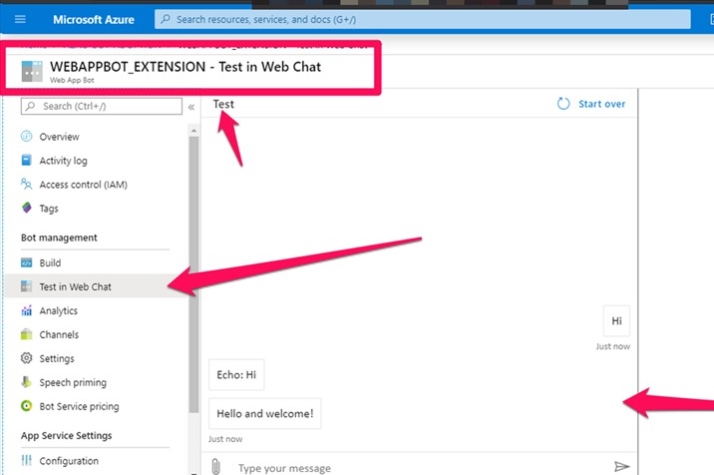Image resolution: width=714 pixels, height=475 pixels.
Task: Click the Echo: Hi bot reply
Action: [236, 375]
